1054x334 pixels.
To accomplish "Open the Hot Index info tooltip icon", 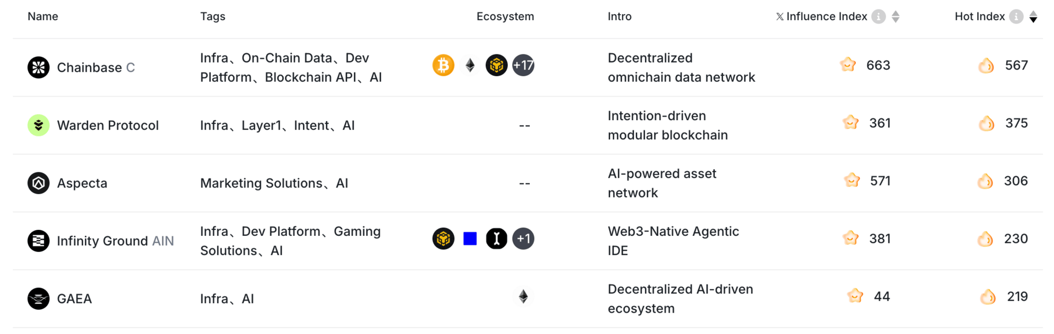I will click(1017, 16).
